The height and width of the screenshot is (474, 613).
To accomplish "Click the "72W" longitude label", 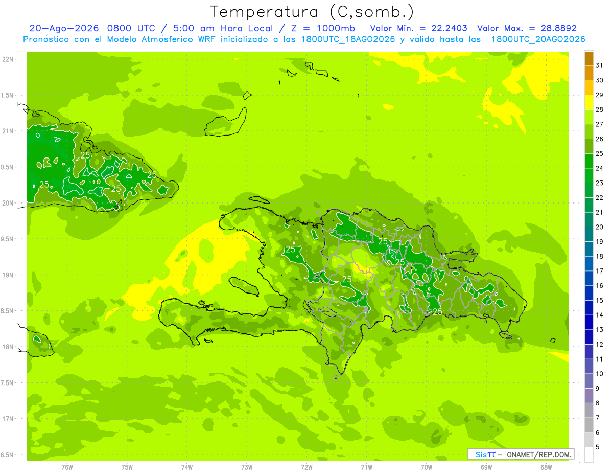I will [306, 467].
